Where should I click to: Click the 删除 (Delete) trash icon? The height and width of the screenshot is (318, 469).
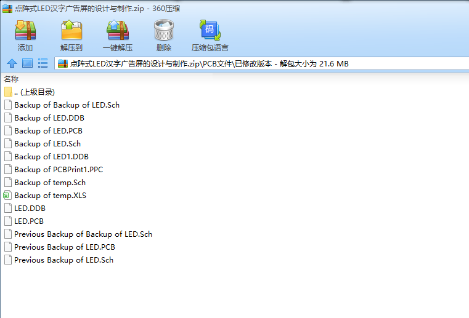pyautogui.click(x=164, y=30)
